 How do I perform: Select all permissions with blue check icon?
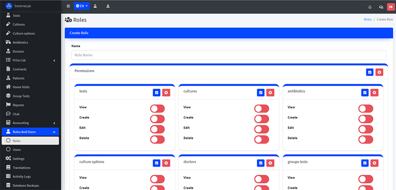tap(369, 72)
